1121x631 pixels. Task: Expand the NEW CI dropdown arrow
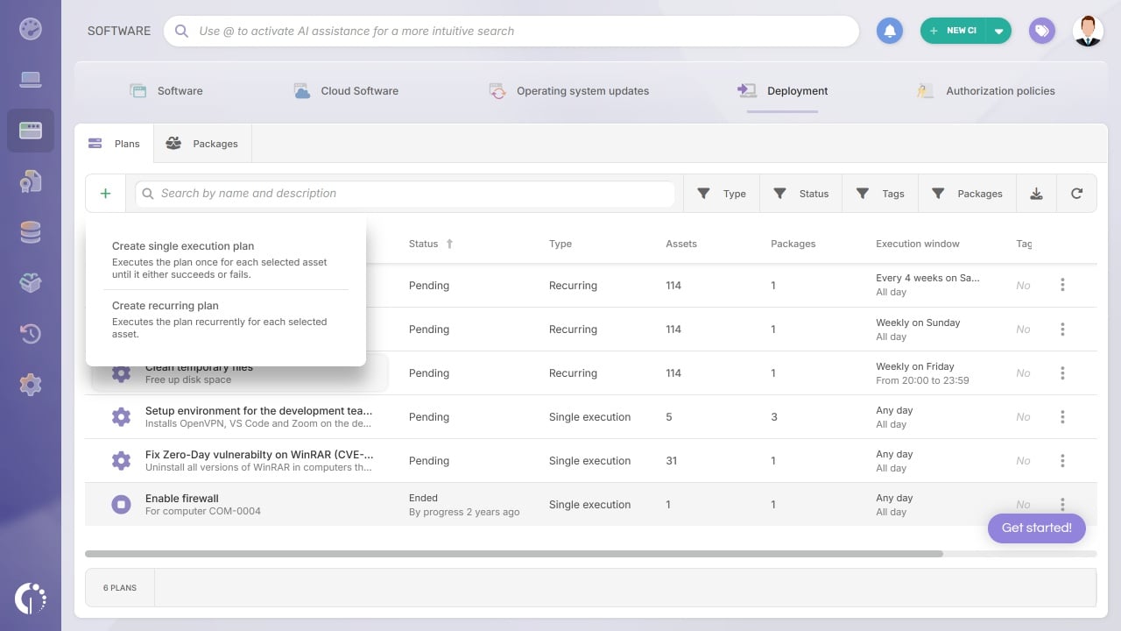tap(999, 31)
